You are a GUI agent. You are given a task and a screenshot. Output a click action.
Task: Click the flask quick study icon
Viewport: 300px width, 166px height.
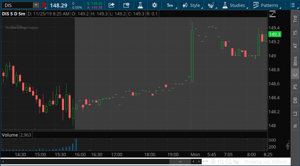point(141,5)
